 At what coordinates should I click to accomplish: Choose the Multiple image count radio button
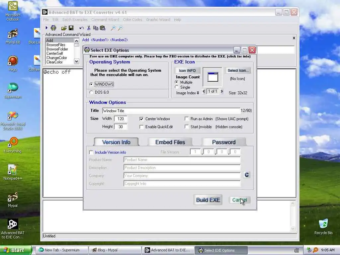[177, 82]
